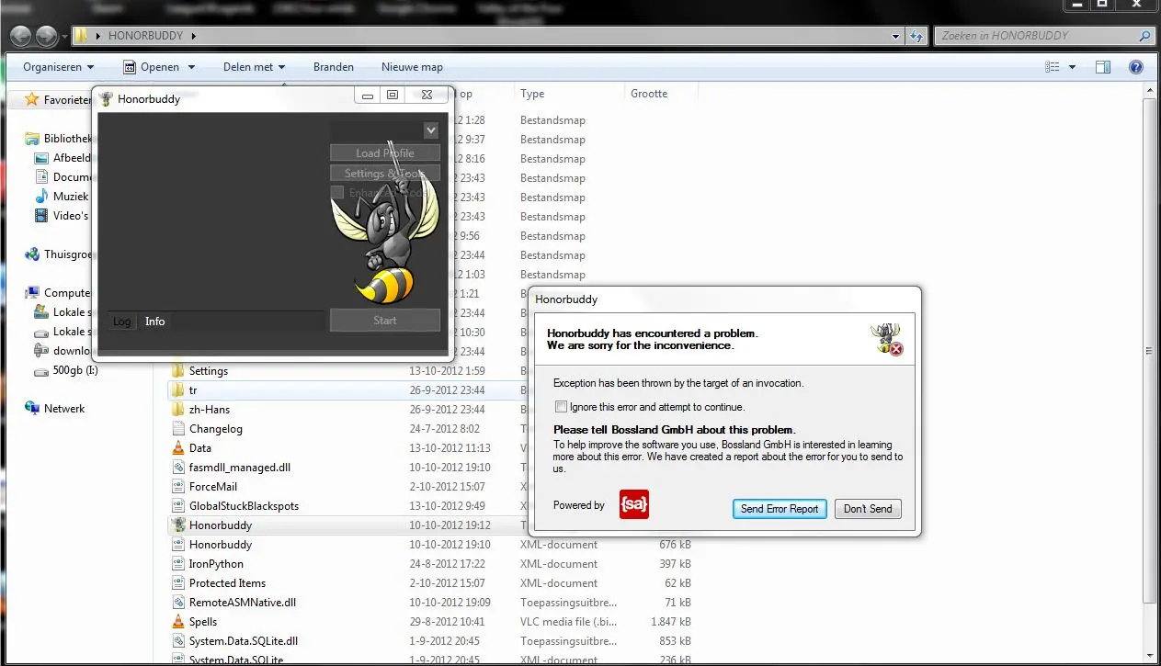
Task: Open the Delen met dropdown
Action: [254, 67]
